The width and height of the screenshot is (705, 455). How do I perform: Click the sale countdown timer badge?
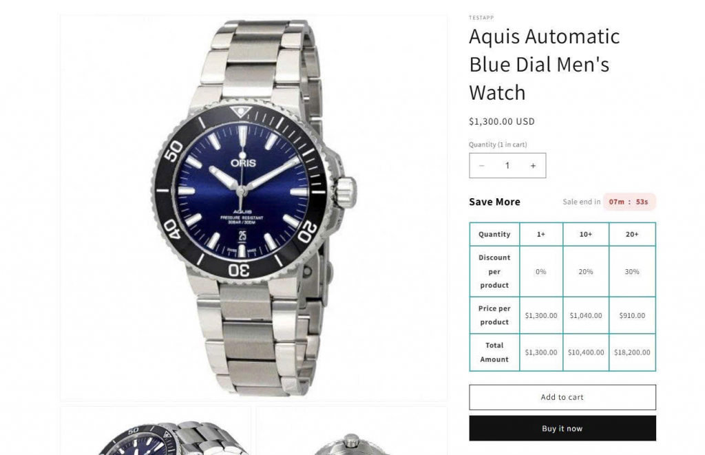tap(629, 202)
